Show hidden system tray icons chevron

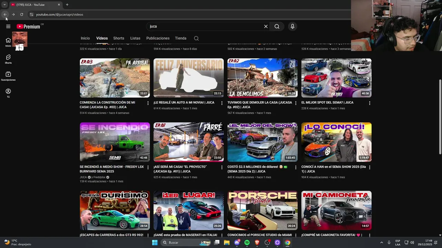382,242
